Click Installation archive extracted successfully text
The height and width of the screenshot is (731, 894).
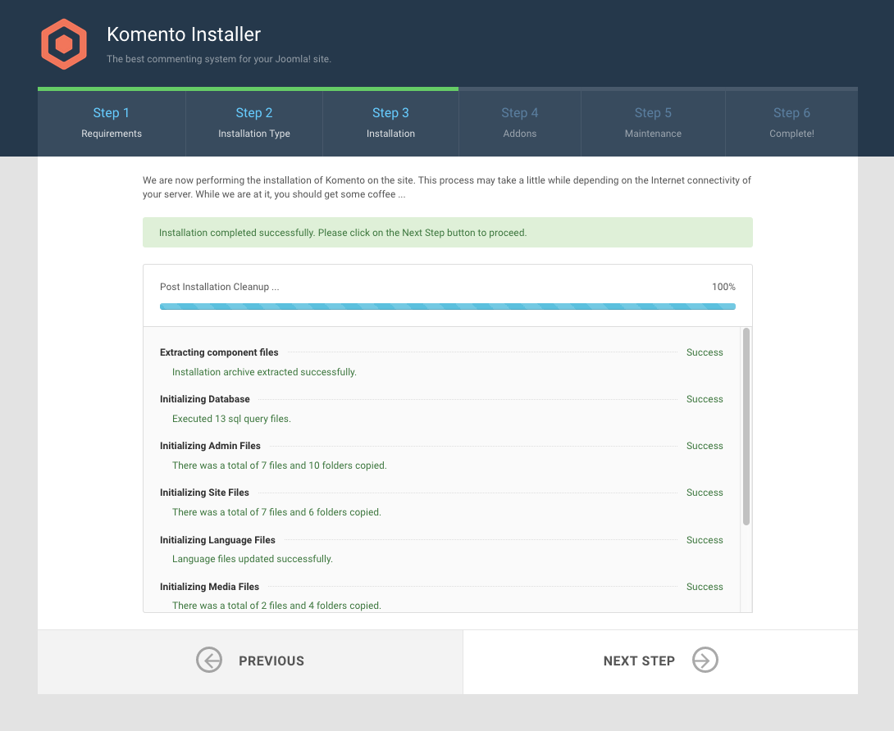click(264, 372)
